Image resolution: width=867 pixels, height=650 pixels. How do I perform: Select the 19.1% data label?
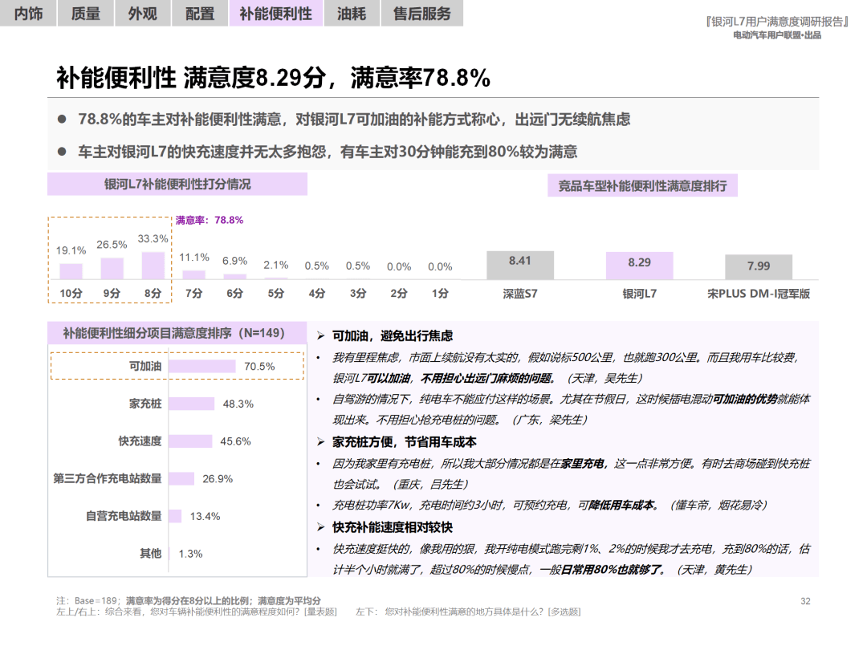click(x=71, y=250)
